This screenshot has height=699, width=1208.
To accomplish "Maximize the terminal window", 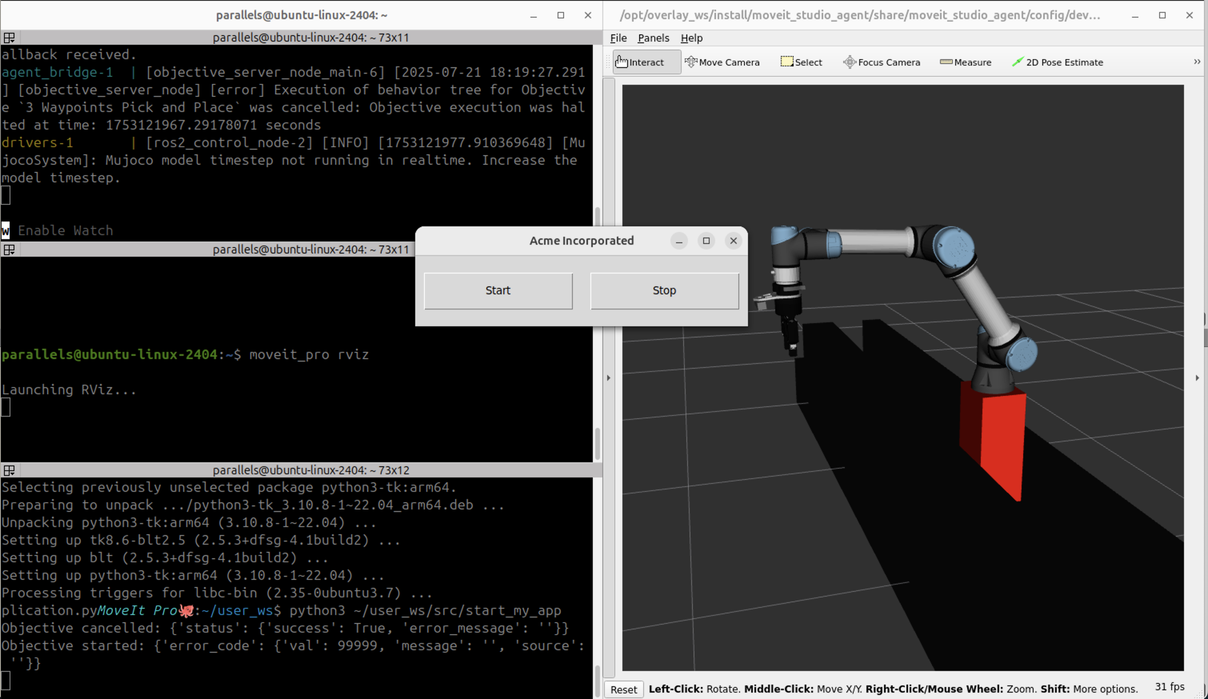I will click(x=560, y=15).
